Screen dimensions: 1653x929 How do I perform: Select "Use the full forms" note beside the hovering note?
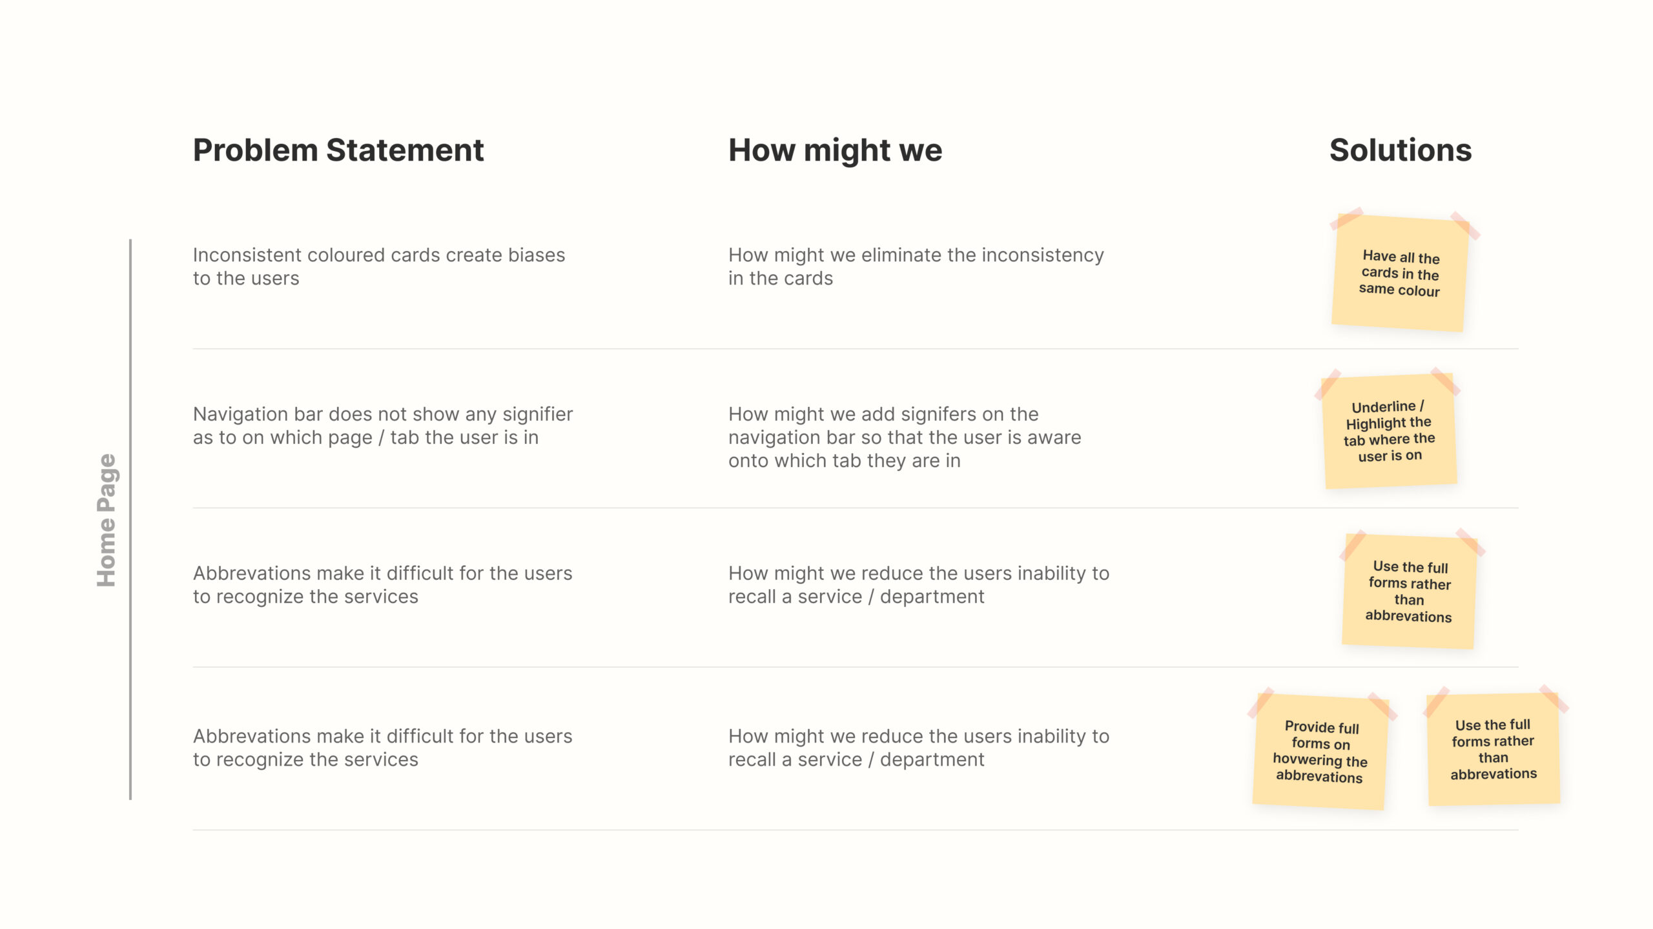[1493, 750]
